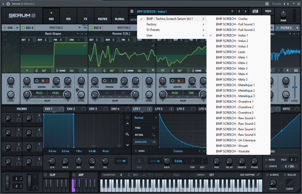The image size is (302, 194).
Task: Click the save preset floppy icon
Action: [x=132, y=11]
